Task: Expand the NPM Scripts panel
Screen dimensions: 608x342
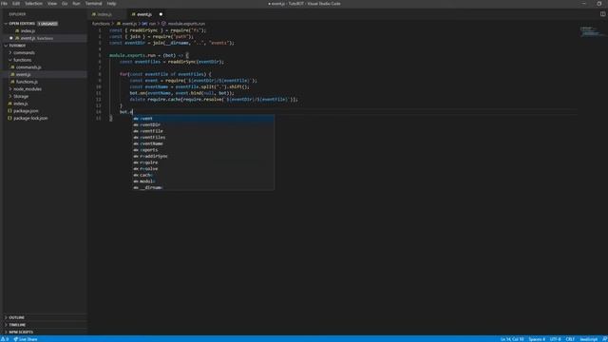Action: (x=21, y=332)
